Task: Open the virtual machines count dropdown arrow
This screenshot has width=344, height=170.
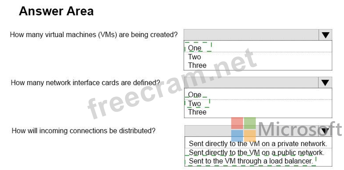Action: [326, 35]
